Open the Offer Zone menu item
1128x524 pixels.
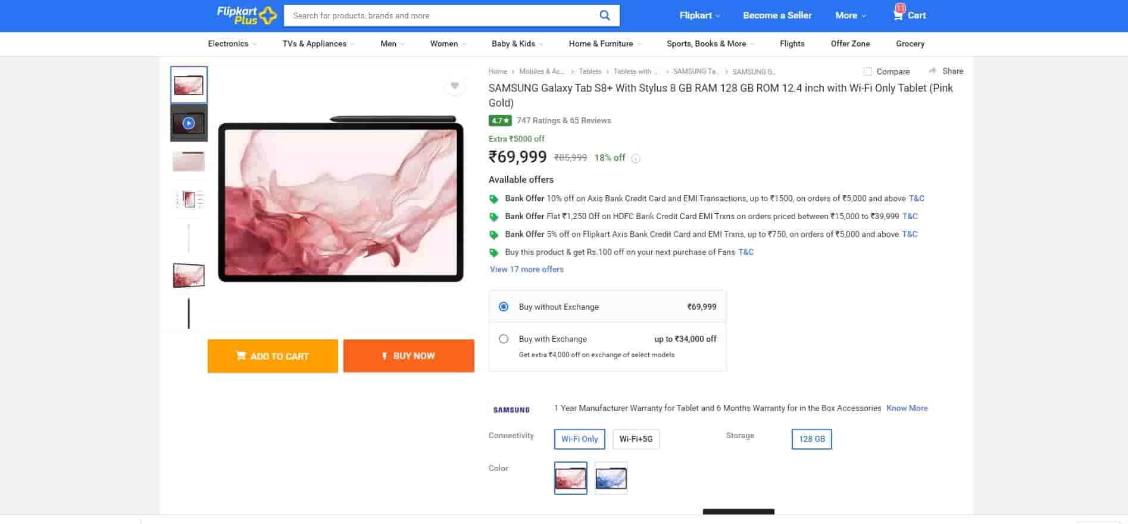[850, 43]
